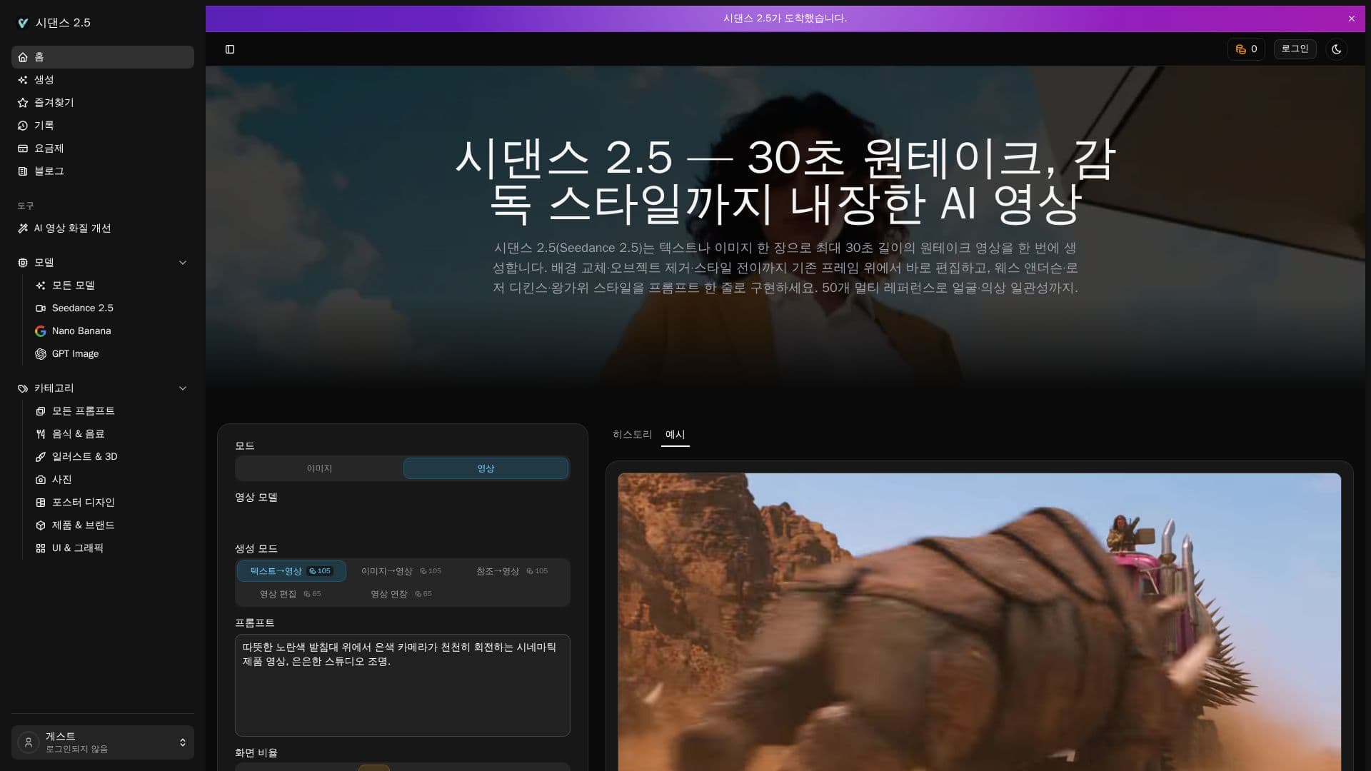Screen dimensions: 1371x771
Task: Switch mode to 영상
Action: point(486,468)
